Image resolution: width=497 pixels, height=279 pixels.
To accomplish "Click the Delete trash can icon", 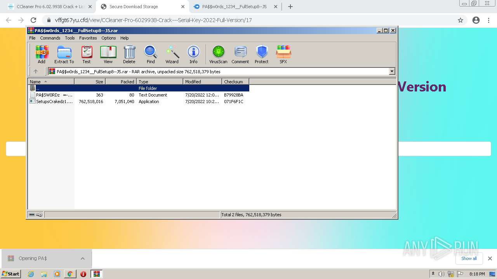I will pos(129,55).
